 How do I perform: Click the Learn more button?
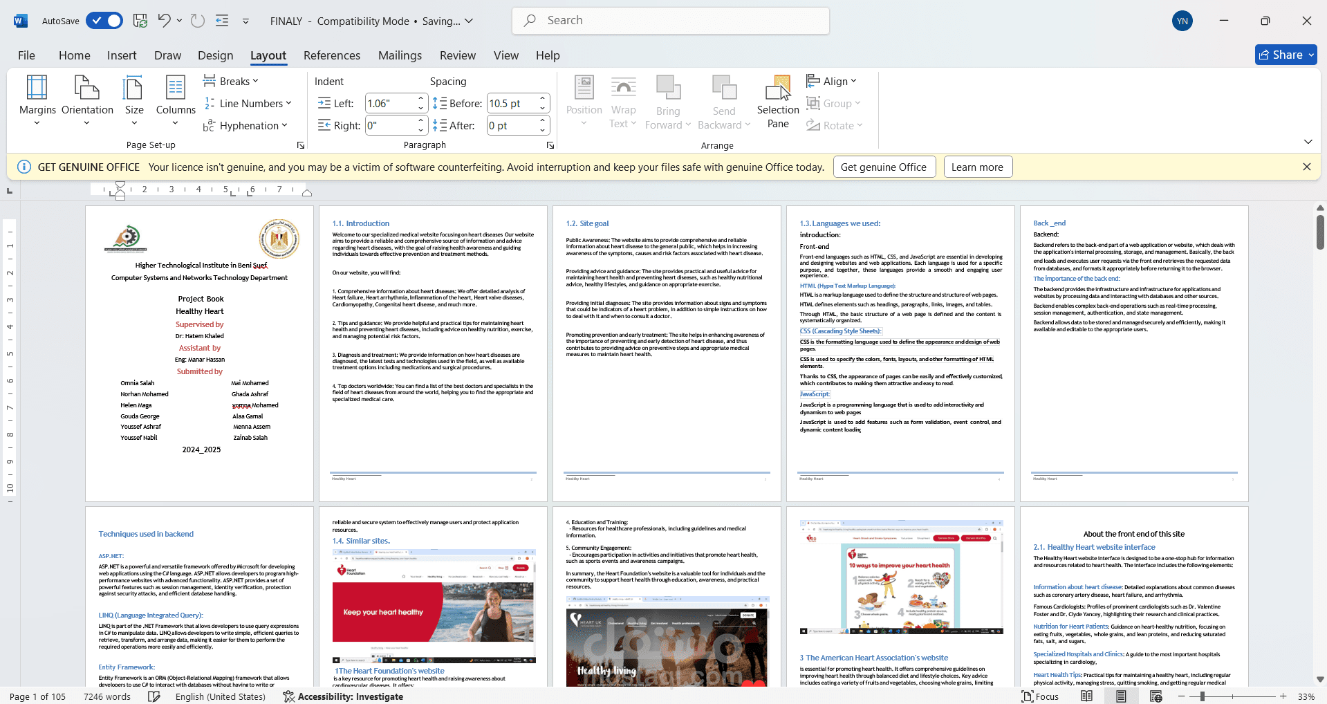pyautogui.click(x=977, y=167)
